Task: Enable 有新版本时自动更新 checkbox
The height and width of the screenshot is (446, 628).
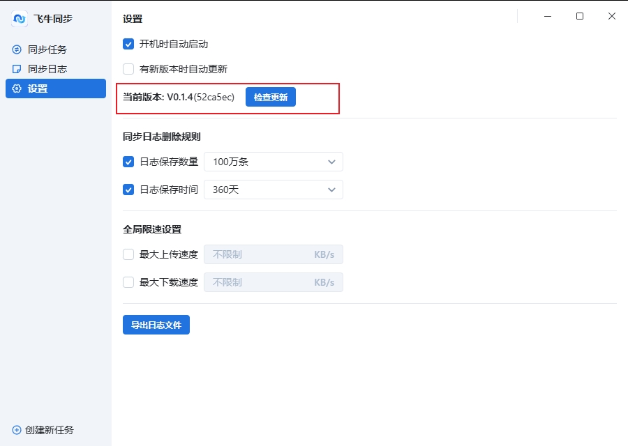Action: coord(128,69)
